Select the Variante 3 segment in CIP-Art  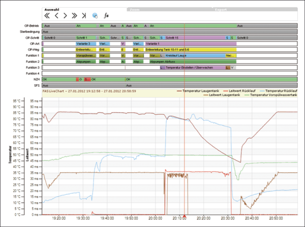coord(86,44)
